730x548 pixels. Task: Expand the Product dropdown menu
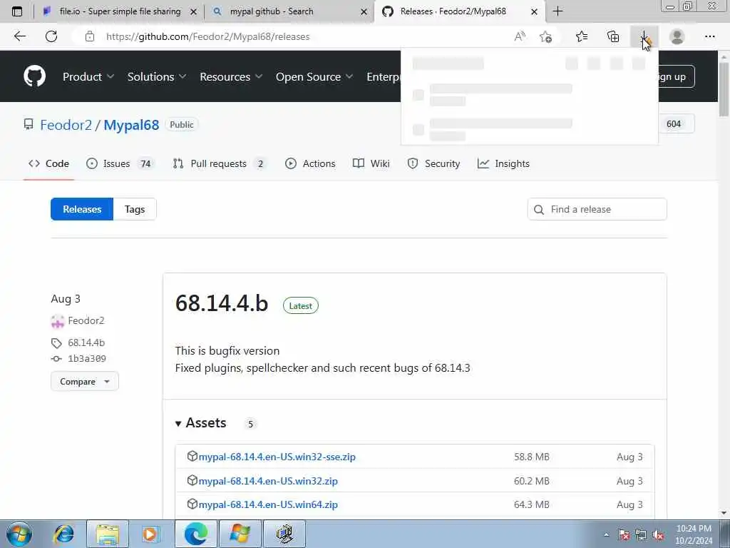coord(88,76)
